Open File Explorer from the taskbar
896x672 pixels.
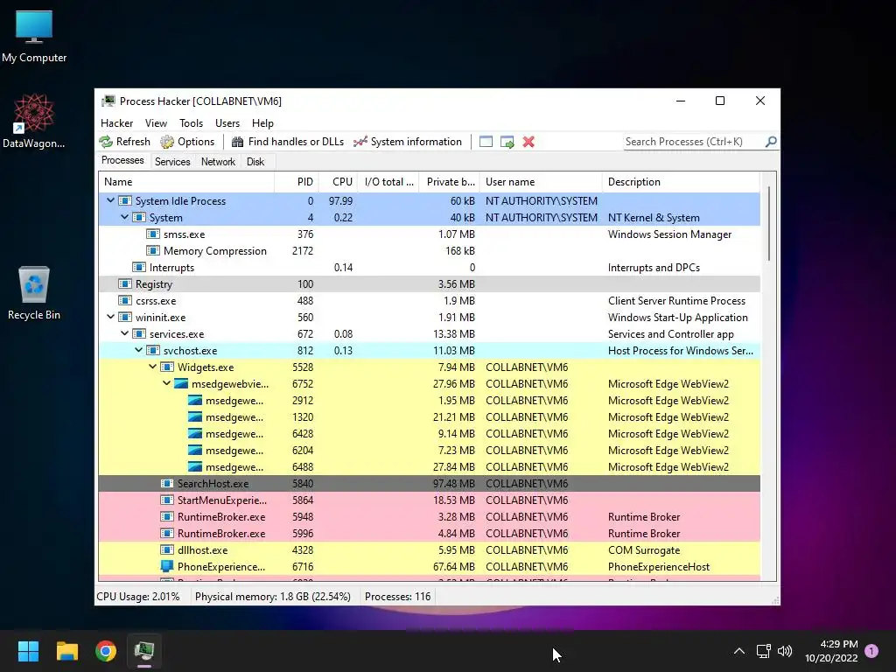point(66,651)
